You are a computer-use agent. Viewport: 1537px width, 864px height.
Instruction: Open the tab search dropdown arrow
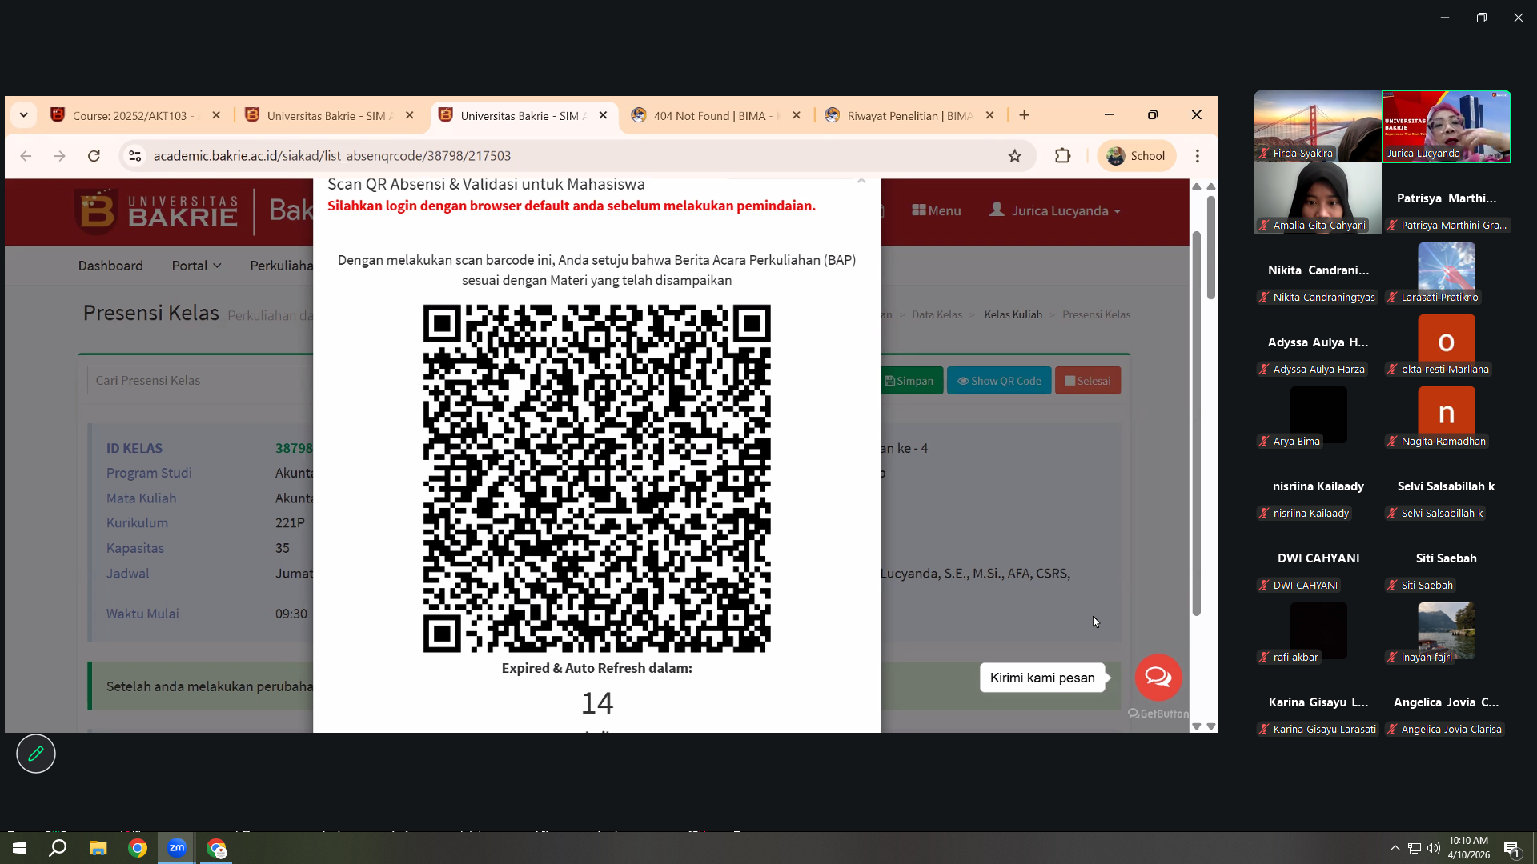point(24,115)
